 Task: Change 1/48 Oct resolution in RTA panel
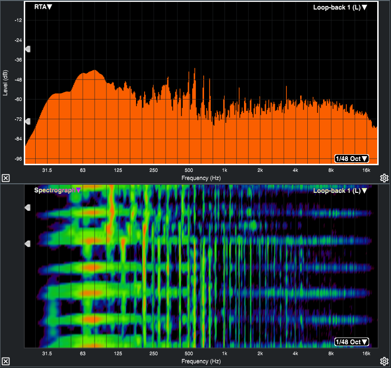(352, 159)
